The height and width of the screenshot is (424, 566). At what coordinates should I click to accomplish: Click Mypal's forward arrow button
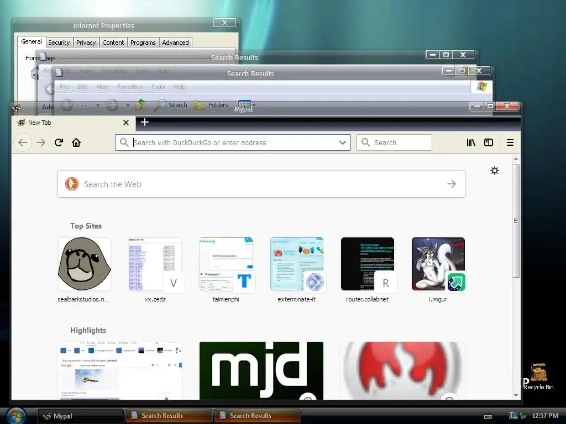pos(41,142)
